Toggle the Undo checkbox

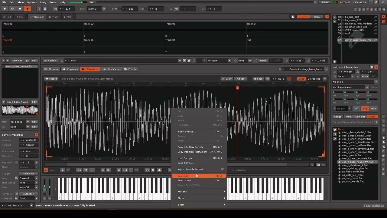pyautogui.click(x=46, y=170)
